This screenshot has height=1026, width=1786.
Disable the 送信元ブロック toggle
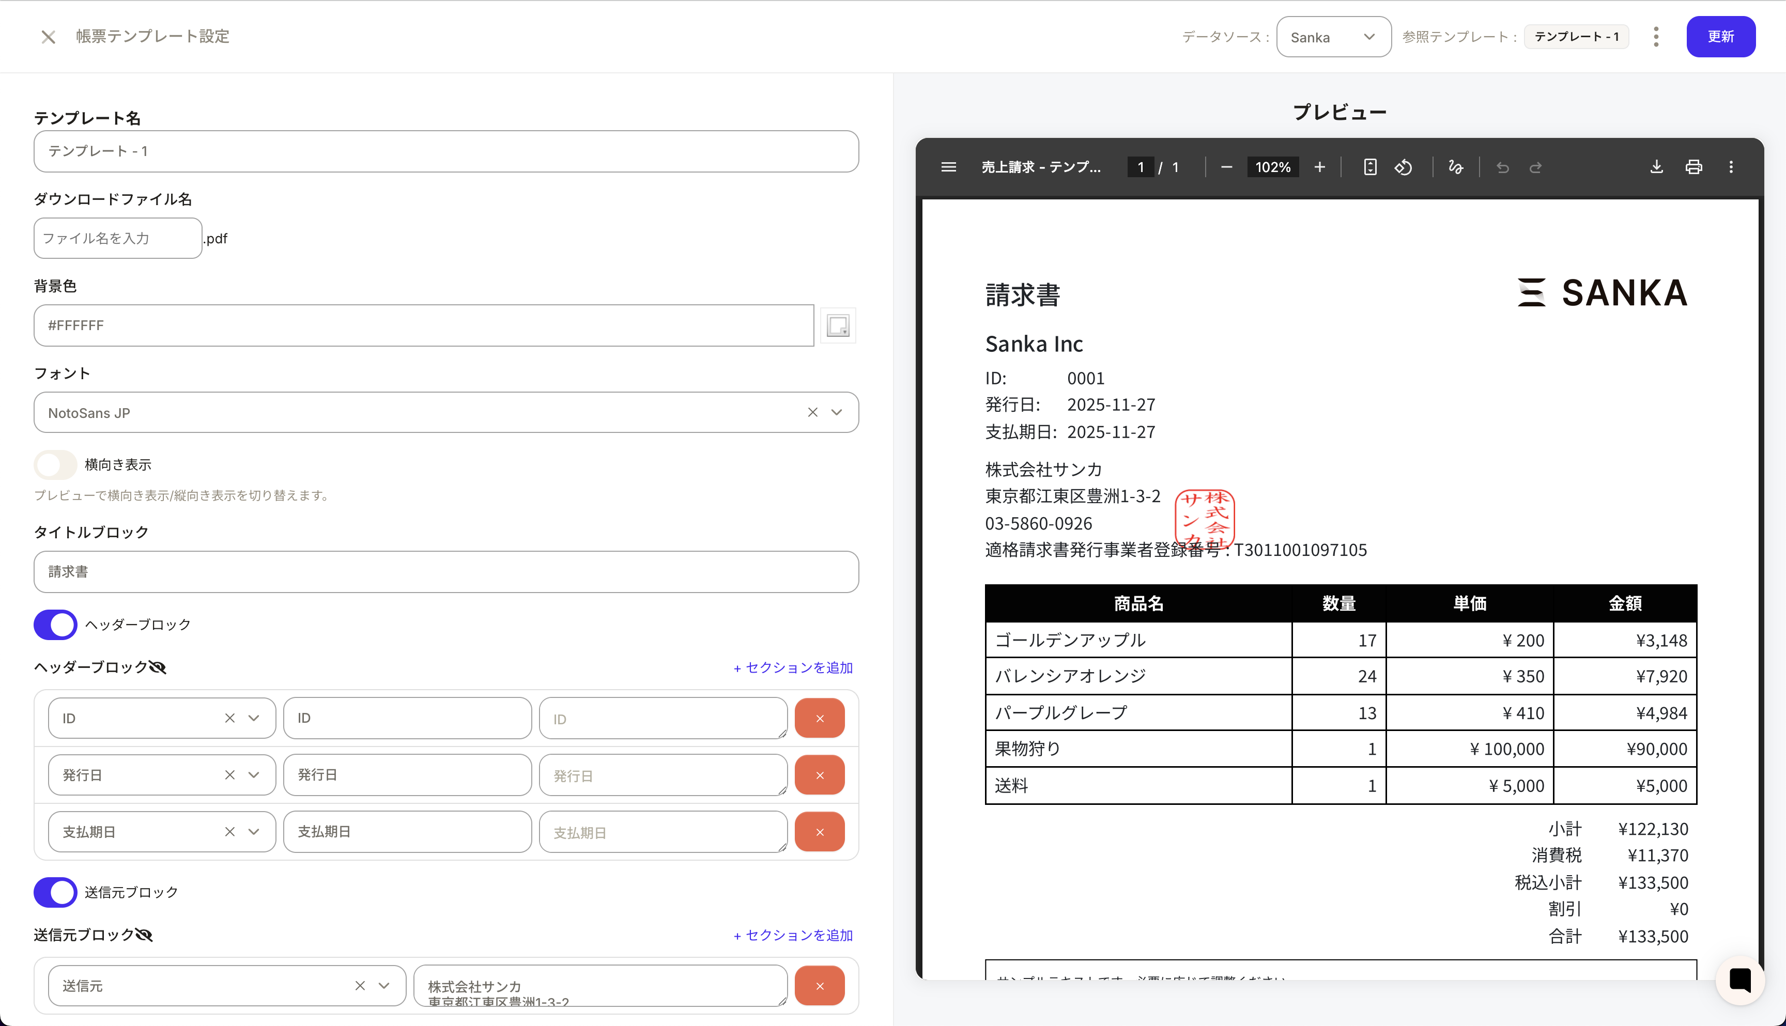pyautogui.click(x=55, y=893)
